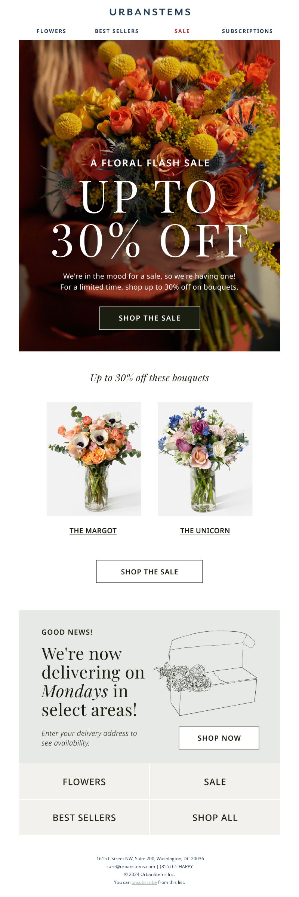Click the flower box line illustration
The width and height of the screenshot is (299, 897).
coord(206,673)
